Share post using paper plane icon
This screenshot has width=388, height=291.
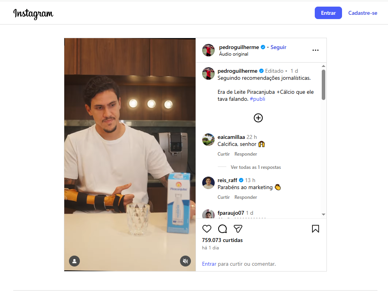pyautogui.click(x=238, y=229)
